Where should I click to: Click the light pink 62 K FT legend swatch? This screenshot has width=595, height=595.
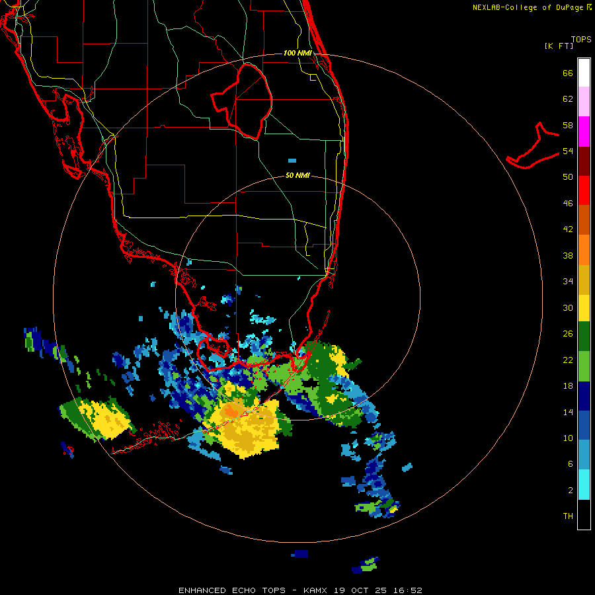(584, 102)
